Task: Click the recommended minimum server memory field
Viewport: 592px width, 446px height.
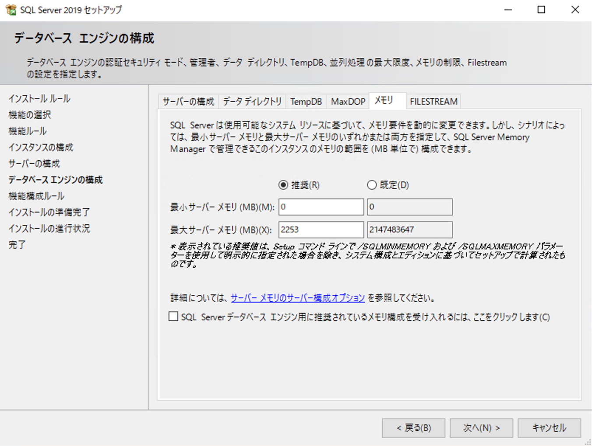Action: point(321,207)
